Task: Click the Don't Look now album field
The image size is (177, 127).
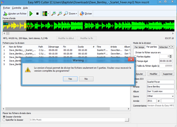Action: [161, 91]
